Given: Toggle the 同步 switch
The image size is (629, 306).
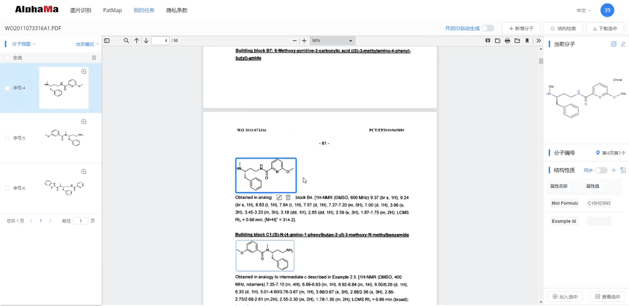Looking at the screenshot, I should coord(601,170).
